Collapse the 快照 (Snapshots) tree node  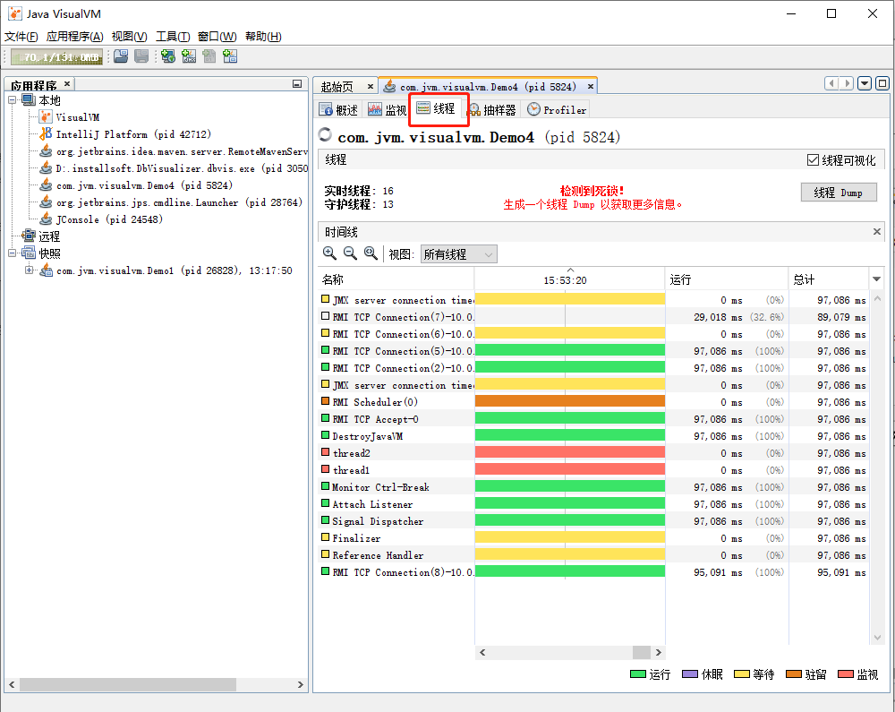12,253
